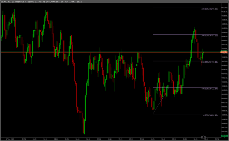The width and height of the screenshot is (229, 141).
Task: Click the 30070.0 price axis label
Action: tap(225, 132)
